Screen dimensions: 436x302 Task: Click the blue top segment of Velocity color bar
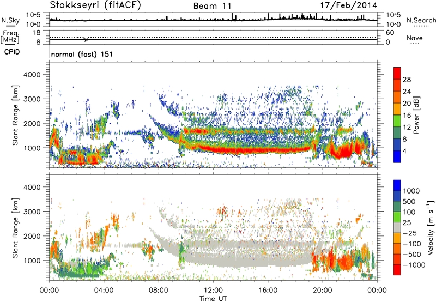click(x=397, y=185)
